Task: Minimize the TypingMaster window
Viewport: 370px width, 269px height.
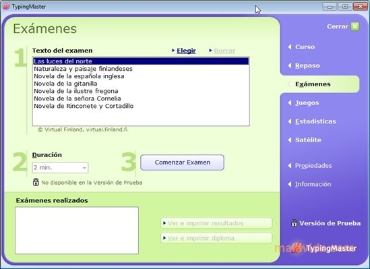Action: pyautogui.click(x=330, y=6)
